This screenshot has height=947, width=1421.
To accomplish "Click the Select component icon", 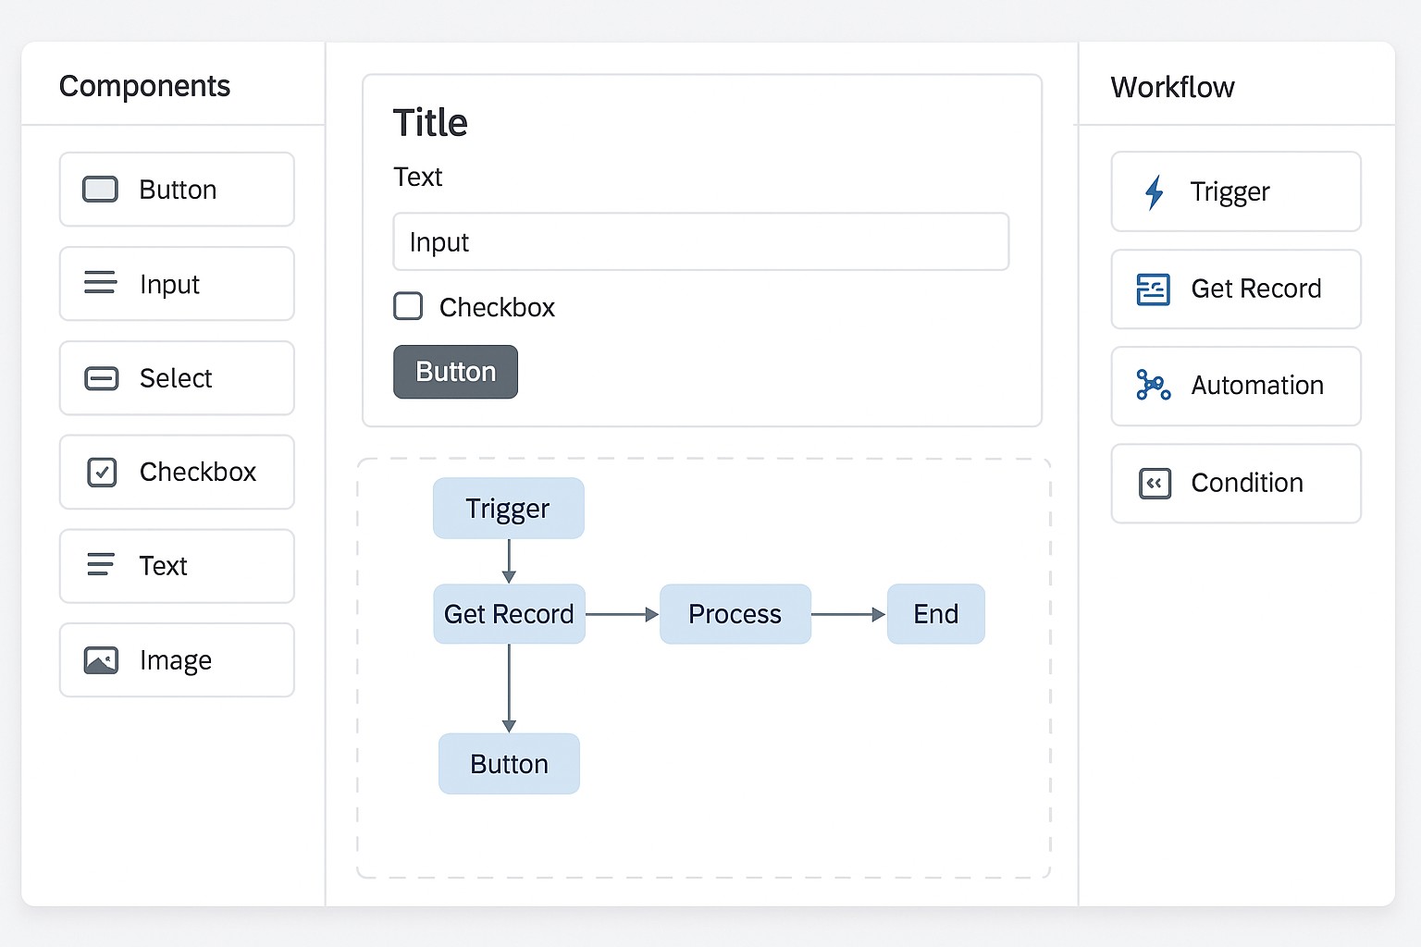I will tap(100, 378).
